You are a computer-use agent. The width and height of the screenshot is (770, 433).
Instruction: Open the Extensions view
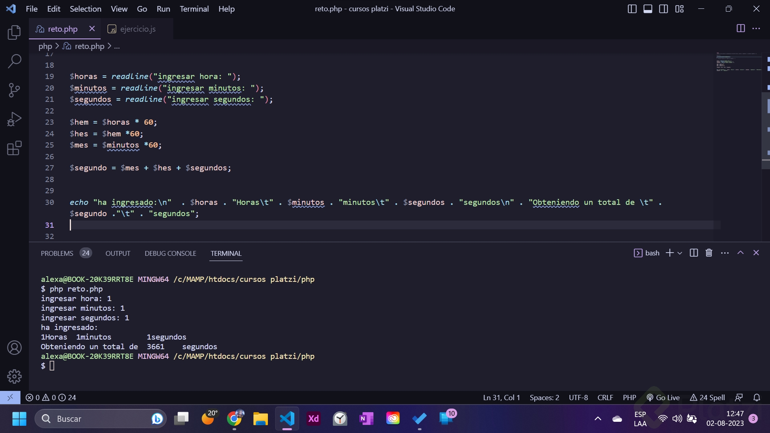pyautogui.click(x=14, y=148)
